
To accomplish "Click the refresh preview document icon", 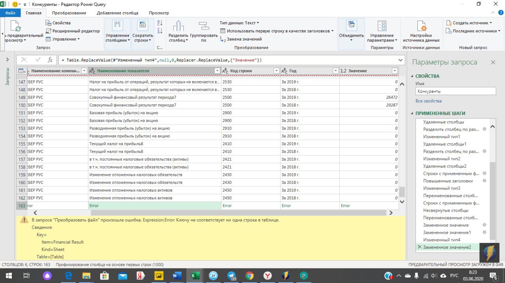I will (x=15, y=26).
